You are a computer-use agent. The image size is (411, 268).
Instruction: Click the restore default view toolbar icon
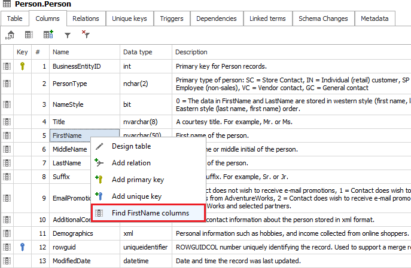click(11, 35)
